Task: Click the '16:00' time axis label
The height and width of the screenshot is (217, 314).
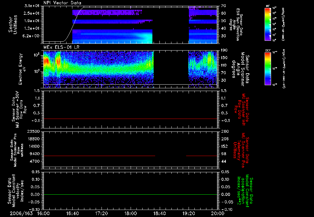Action: pos(44,213)
